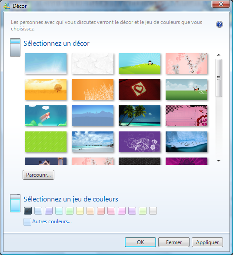Select the golden field with tree décor
This screenshot has height=255, width=233.
click(x=46, y=90)
